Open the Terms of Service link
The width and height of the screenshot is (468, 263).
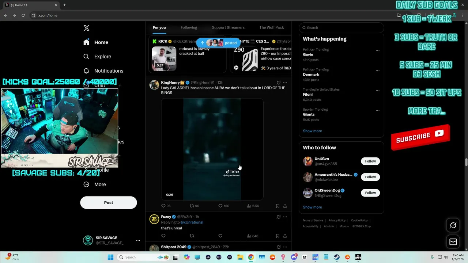coord(313,220)
